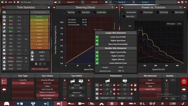Open the engine pistons tab icon
Image resolution: width=188 pixels, height=106 pixels.
coord(33,103)
